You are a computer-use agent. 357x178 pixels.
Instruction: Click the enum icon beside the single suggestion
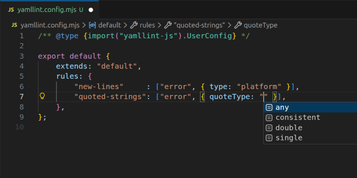(x=269, y=138)
